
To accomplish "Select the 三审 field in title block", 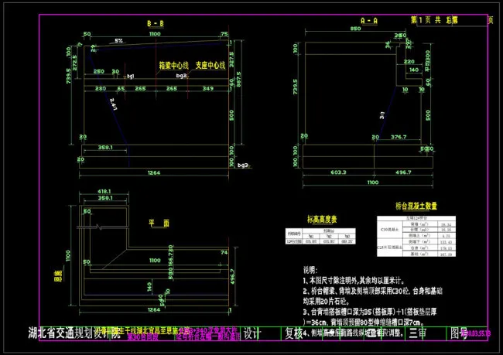I will click(417, 333).
